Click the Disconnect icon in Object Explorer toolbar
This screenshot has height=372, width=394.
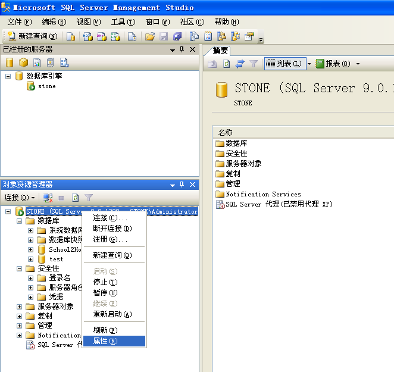click(x=48, y=198)
